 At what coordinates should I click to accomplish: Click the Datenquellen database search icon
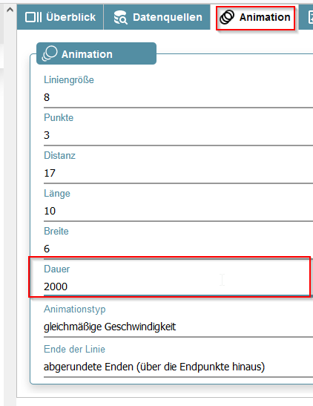pyautogui.click(x=121, y=17)
